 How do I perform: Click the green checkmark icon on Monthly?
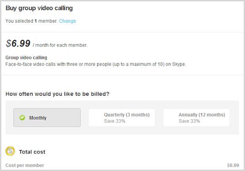[22, 117]
